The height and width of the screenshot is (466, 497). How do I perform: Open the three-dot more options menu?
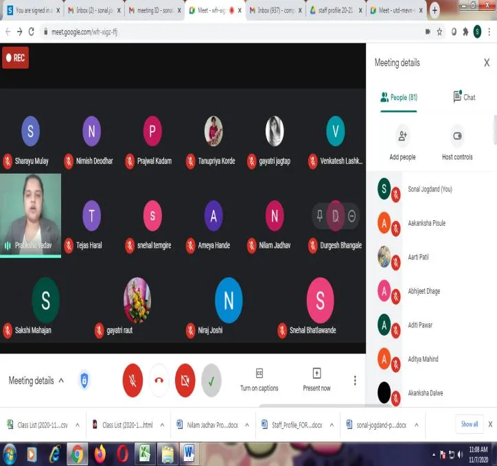point(355,380)
